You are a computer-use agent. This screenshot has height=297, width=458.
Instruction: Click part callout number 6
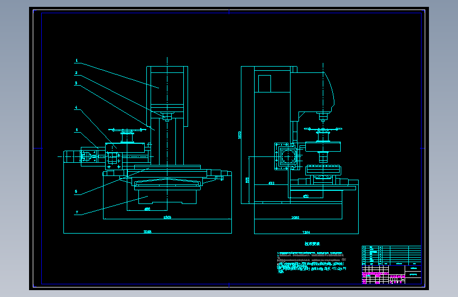(x=76, y=191)
